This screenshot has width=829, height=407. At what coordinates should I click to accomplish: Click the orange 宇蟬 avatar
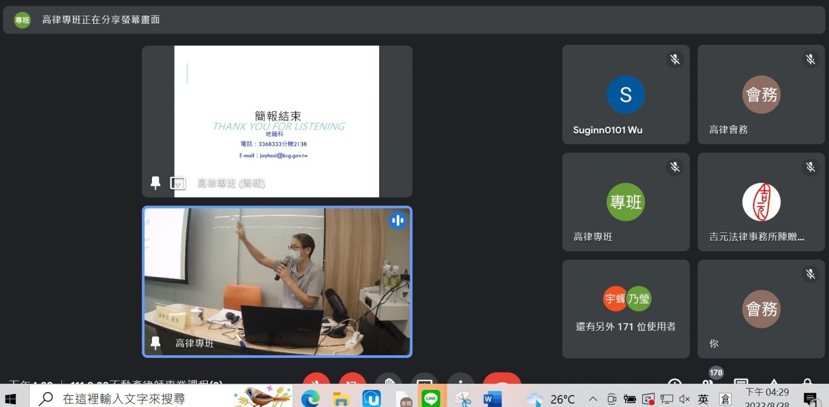pyautogui.click(x=615, y=298)
